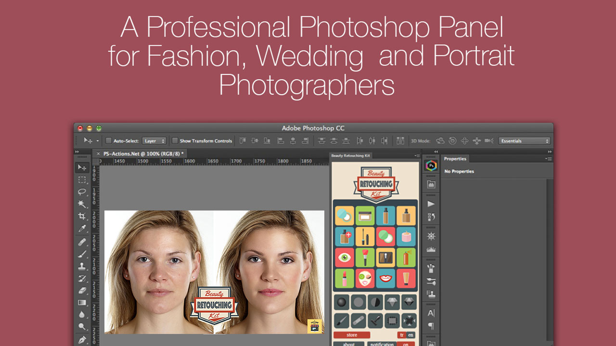Select the Brush tool in the toolbox
The image size is (616, 346).
82,254
